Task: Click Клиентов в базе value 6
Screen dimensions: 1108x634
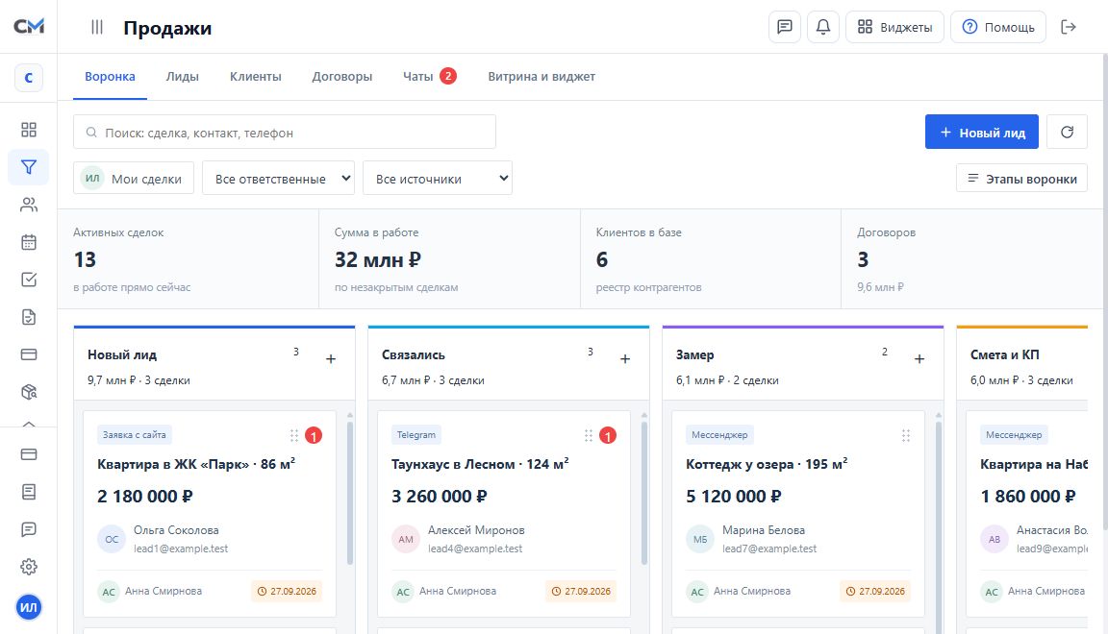Action: (x=602, y=259)
